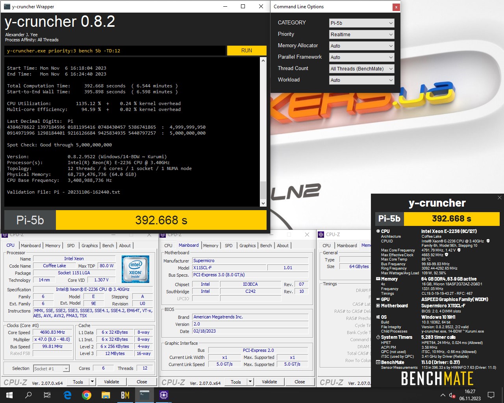The height and width of the screenshot is (403, 504).
Task: Click the taskbar clock showing 16:27
Action: tap(470, 395)
